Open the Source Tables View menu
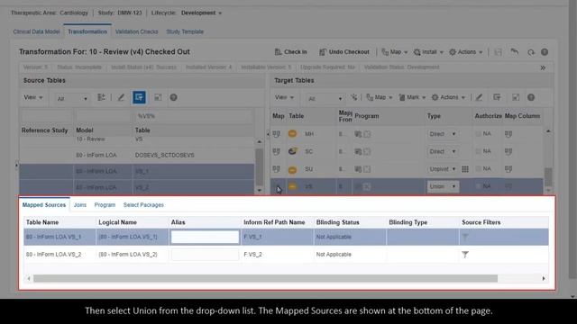The image size is (577, 324). (33, 97)
